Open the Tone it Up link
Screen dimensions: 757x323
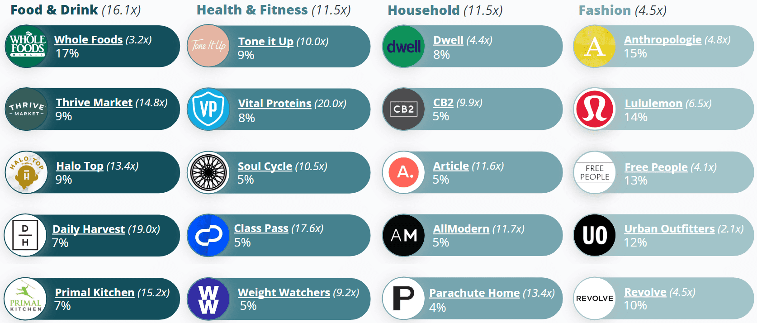(x=266, y=42)
